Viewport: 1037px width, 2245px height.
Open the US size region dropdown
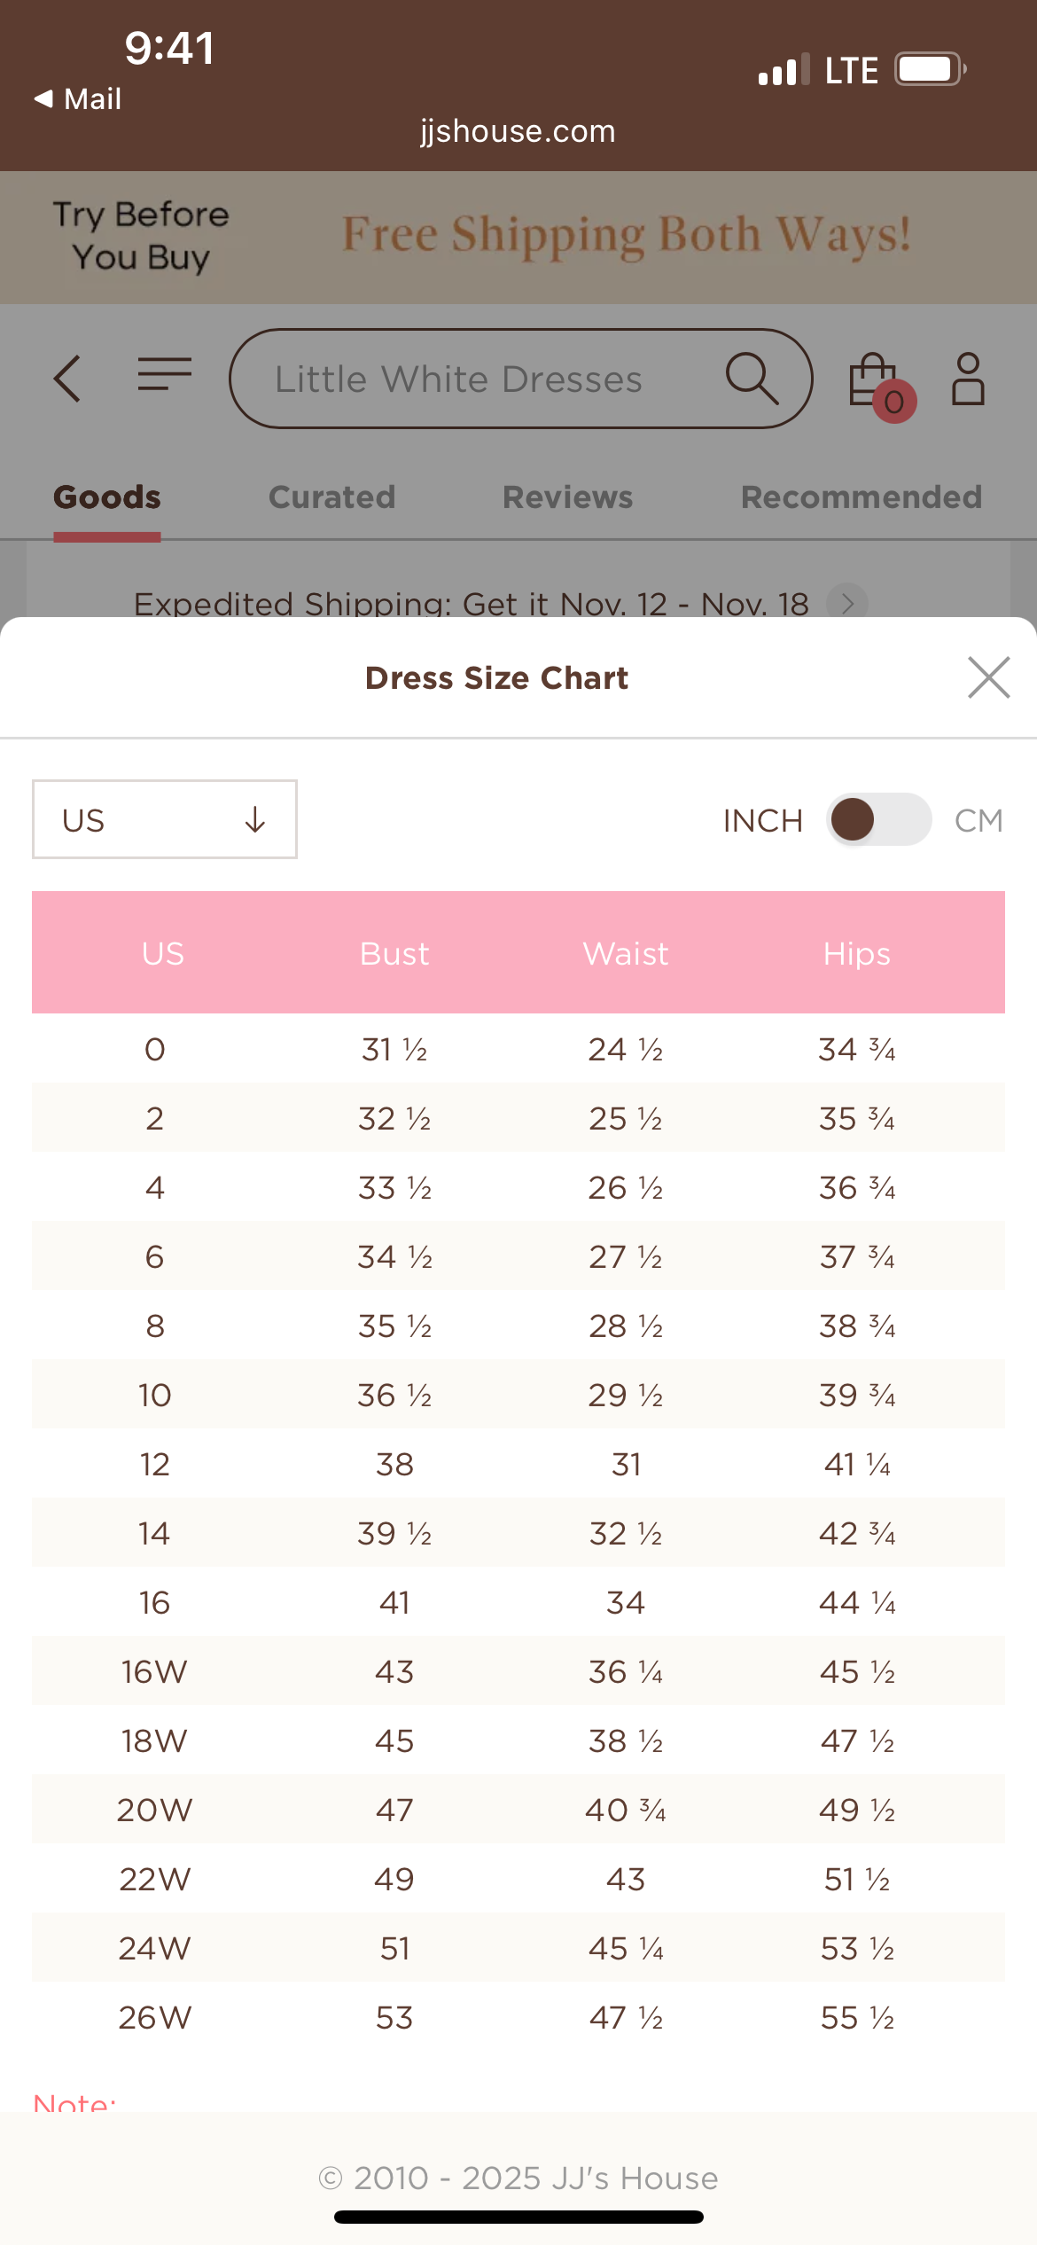coord(163,819)
